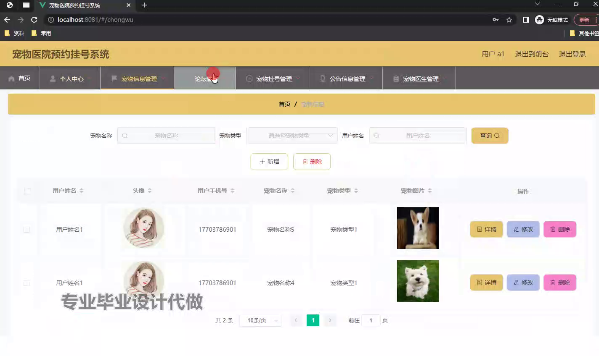
Task: Open the 其他书签 bookmarks folder
Action: tap(584, 33)
